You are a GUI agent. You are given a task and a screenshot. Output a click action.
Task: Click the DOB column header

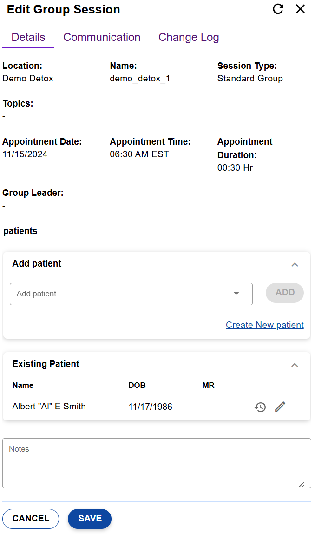(137, 385)
